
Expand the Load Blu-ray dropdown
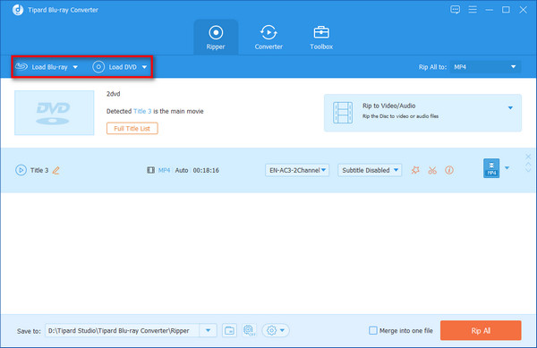click(x=75, y=67)
